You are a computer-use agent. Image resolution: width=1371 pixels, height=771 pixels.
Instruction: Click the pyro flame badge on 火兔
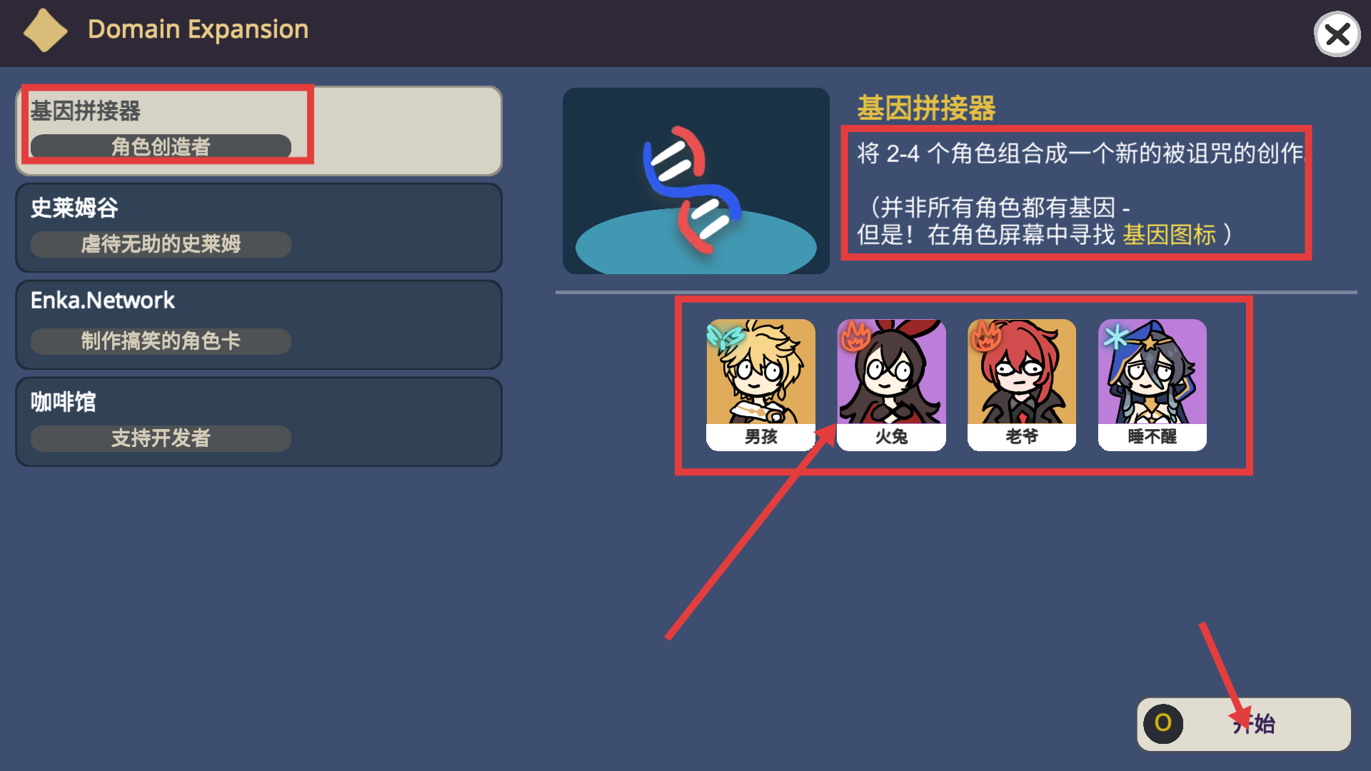[x=855, y=336]
